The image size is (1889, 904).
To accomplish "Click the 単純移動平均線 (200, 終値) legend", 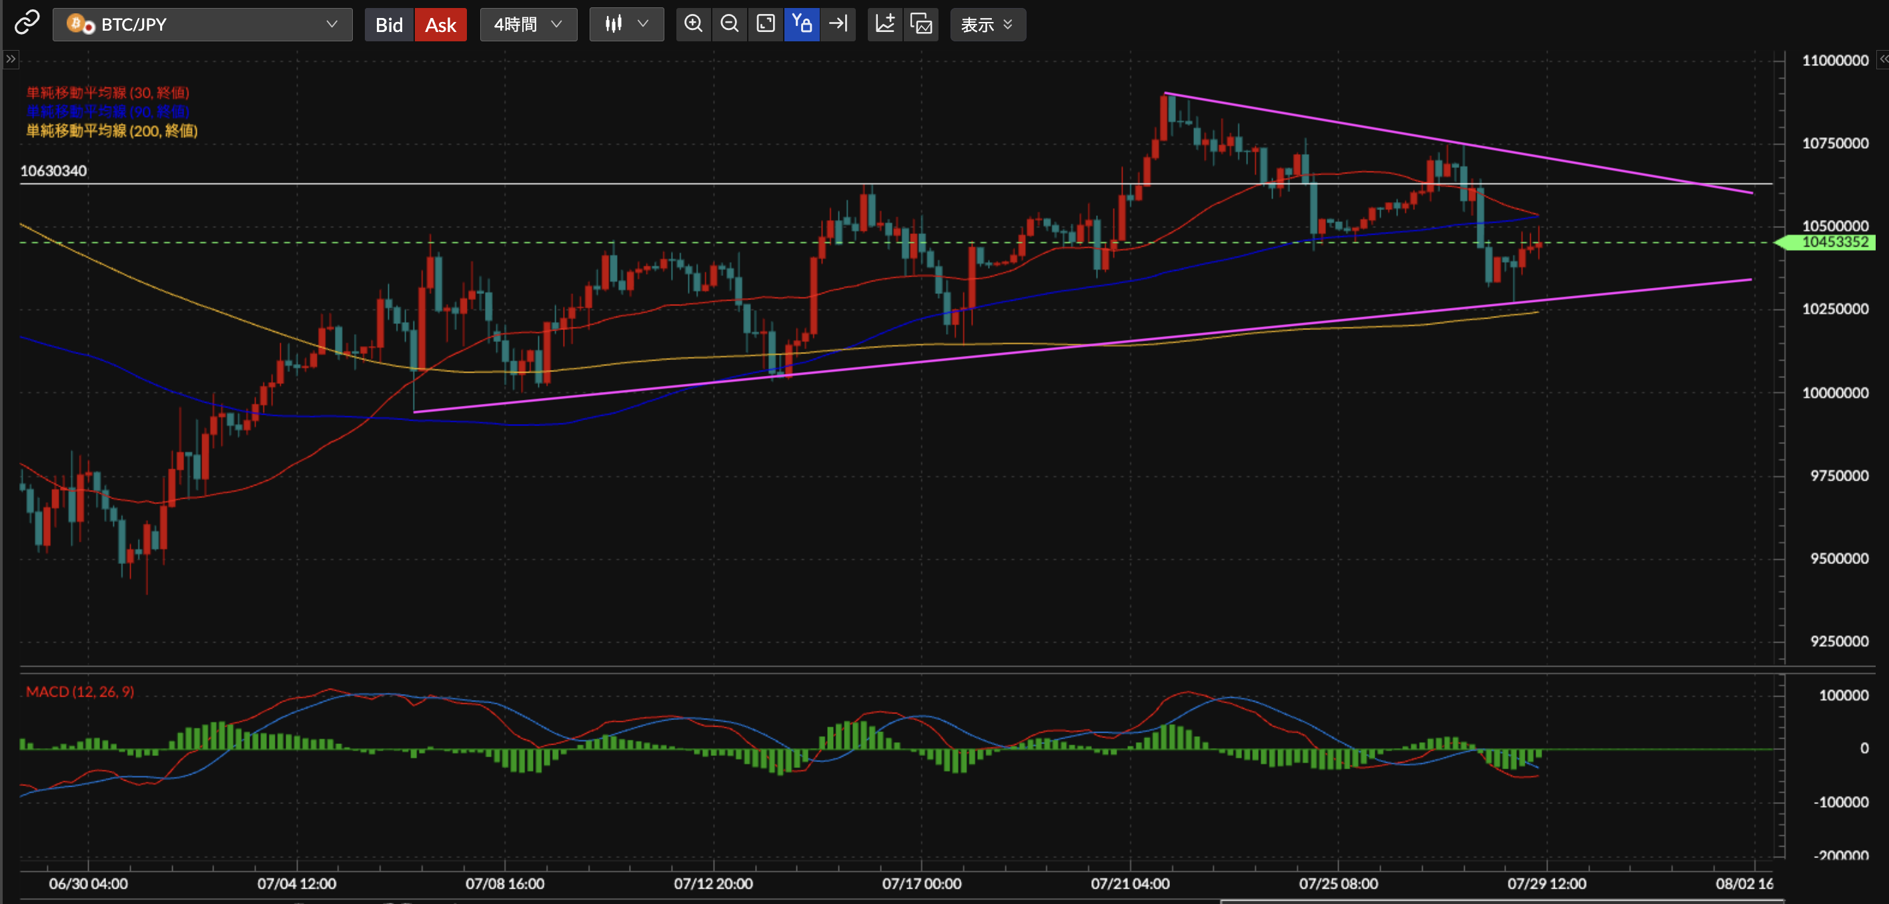I will [x=111, y=131].
